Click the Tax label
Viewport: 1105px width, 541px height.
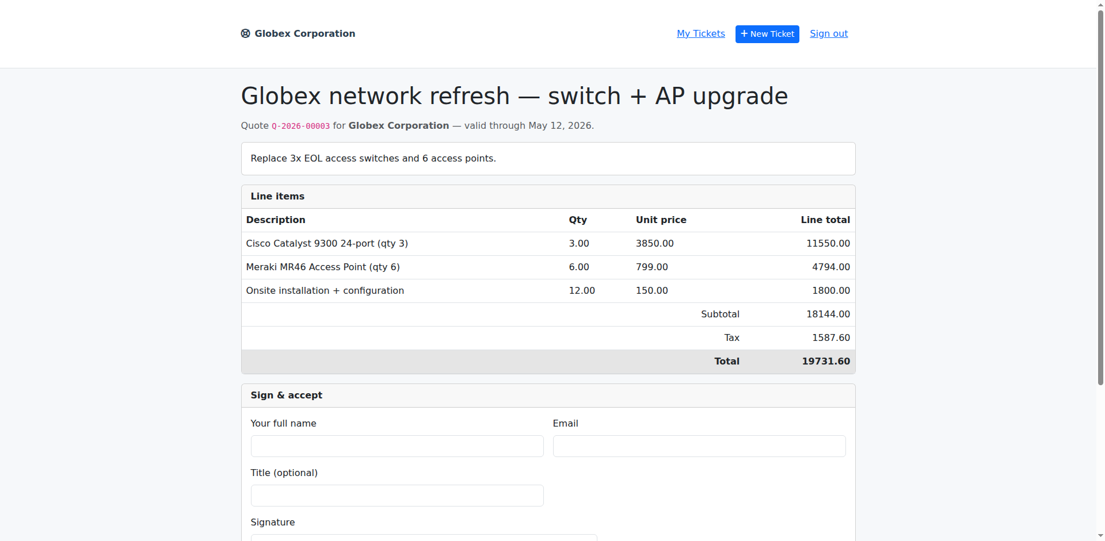click(731, 337)
